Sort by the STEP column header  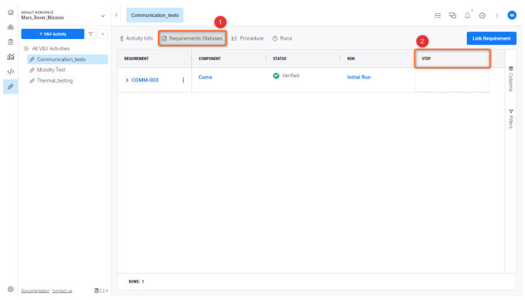coord(426,59)
